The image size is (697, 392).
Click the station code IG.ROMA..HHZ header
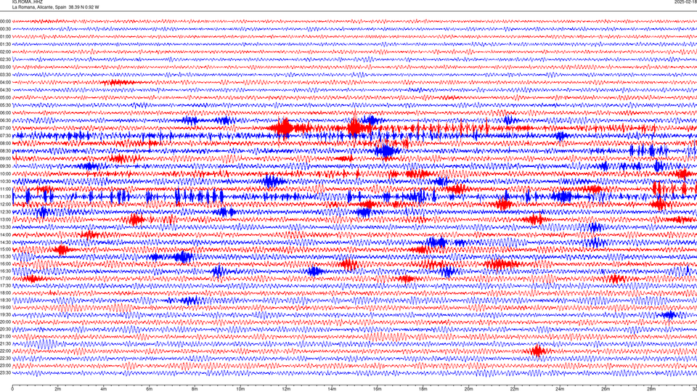coord(28,1)
